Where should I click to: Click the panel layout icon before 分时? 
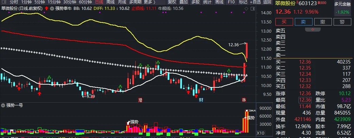(x=4, y=2)
